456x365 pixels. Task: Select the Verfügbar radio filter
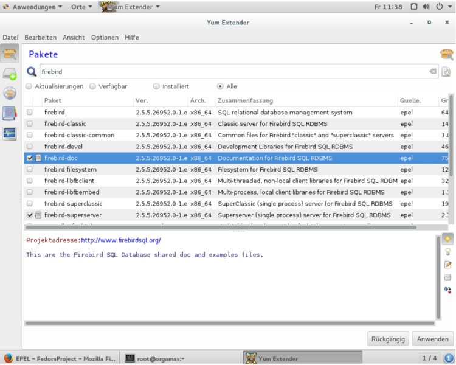pyautogui.click(x=92, y=86)
